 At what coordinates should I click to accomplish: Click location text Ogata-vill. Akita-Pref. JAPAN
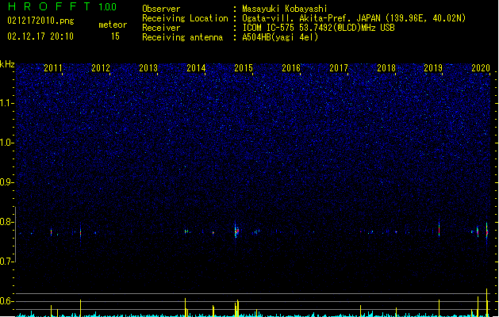(x=311, y=18)
